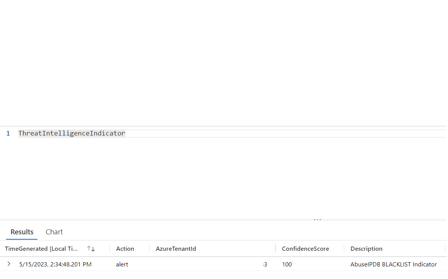
Task: Click the AbuseIPDB BLACKLIST Indicator description
Action: tap(393, 264)
